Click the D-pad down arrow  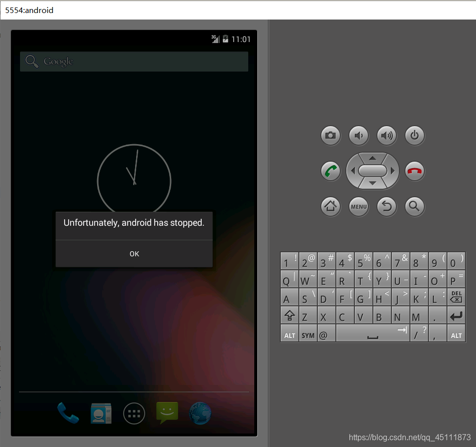coord(372,183)
